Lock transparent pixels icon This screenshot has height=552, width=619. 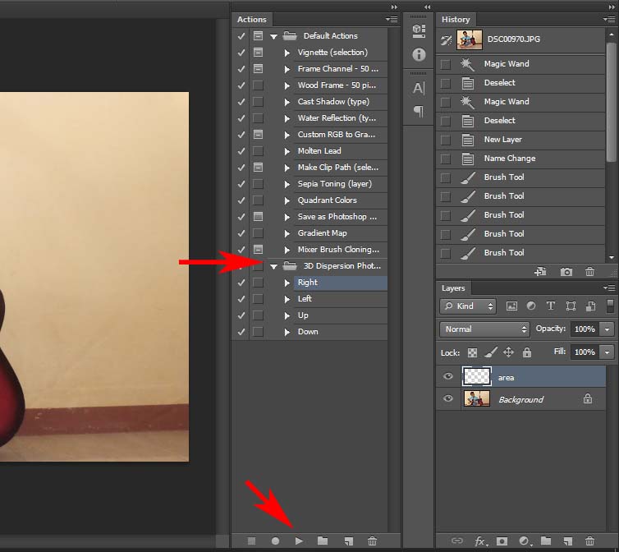(x=472, y=352)
